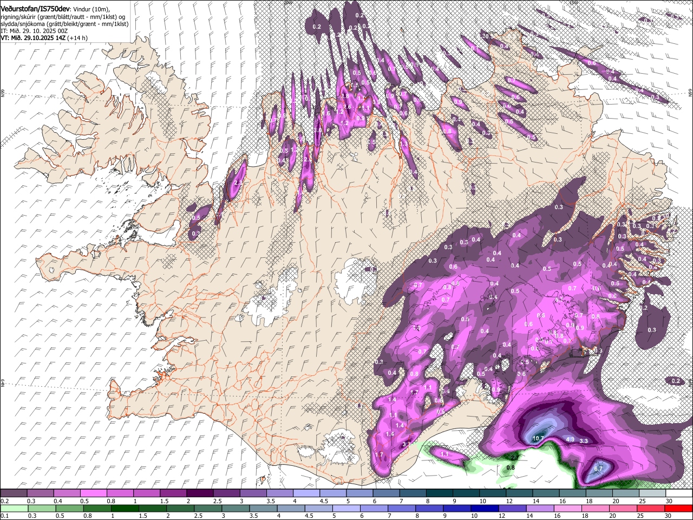Image resolution: width=693 pixels, height=520 pixels.
Task: Pick lower scale swatch between 5 and 6
Action: (346, 508)
